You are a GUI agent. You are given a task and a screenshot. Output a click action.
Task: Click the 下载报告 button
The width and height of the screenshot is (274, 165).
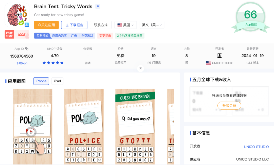coord(74,25)
